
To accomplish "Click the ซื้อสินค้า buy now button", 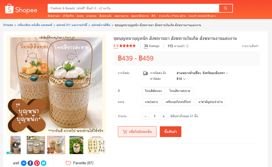I will point(171,132).
